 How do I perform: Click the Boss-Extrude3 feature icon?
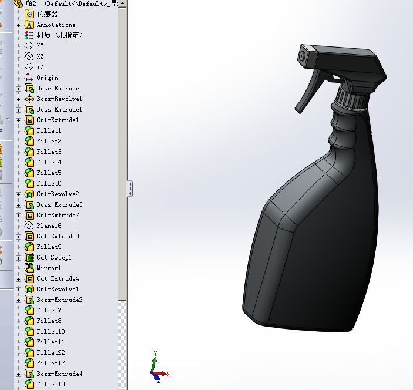29,204
